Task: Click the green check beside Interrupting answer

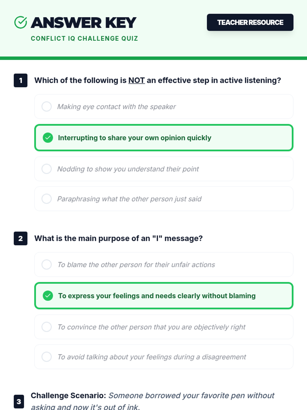Action: click(x=48, y=138)
